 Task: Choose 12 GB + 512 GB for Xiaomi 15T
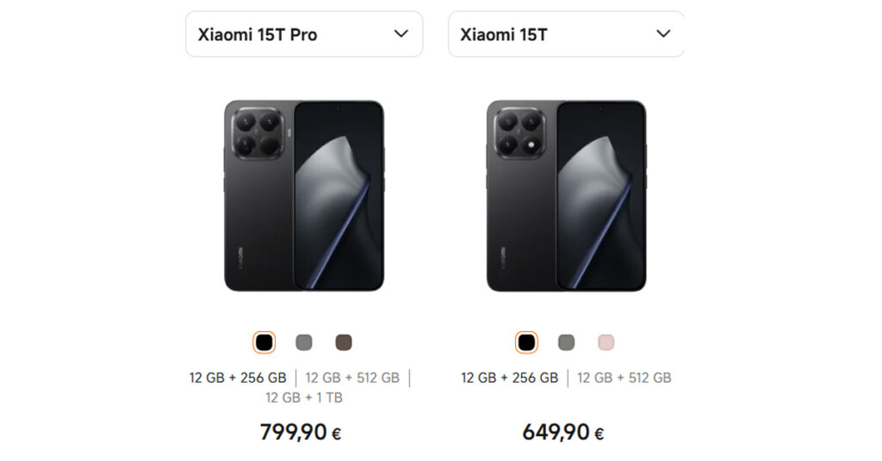tap(624, 378)
